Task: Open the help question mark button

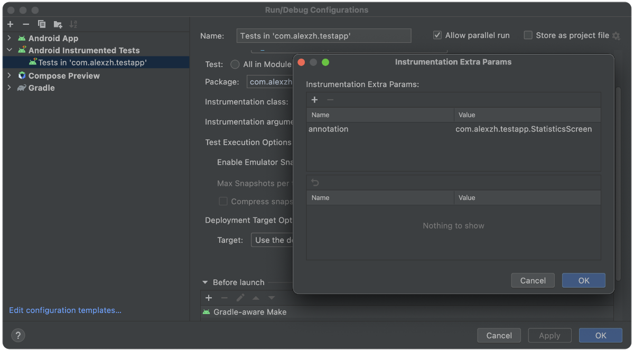Action: [18, 335]
